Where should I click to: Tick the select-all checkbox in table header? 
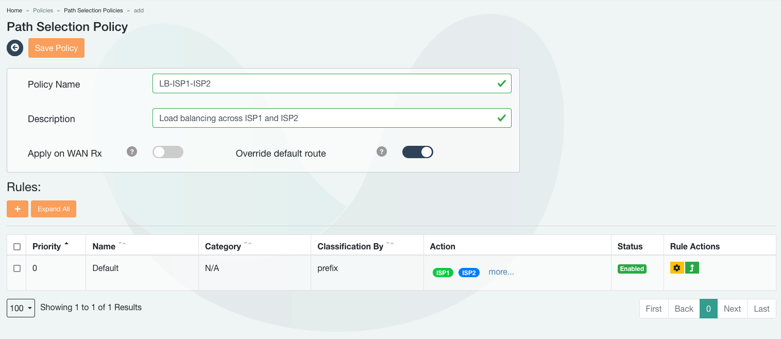17,247
